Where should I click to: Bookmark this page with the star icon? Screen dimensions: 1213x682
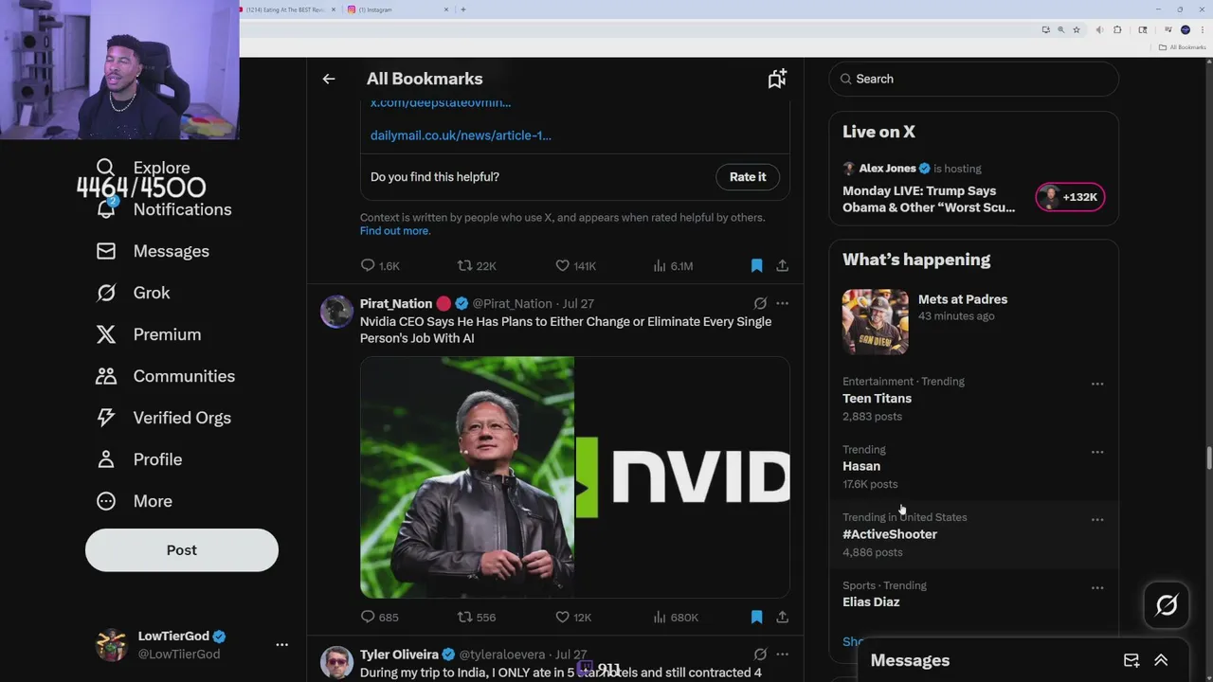1077,29
